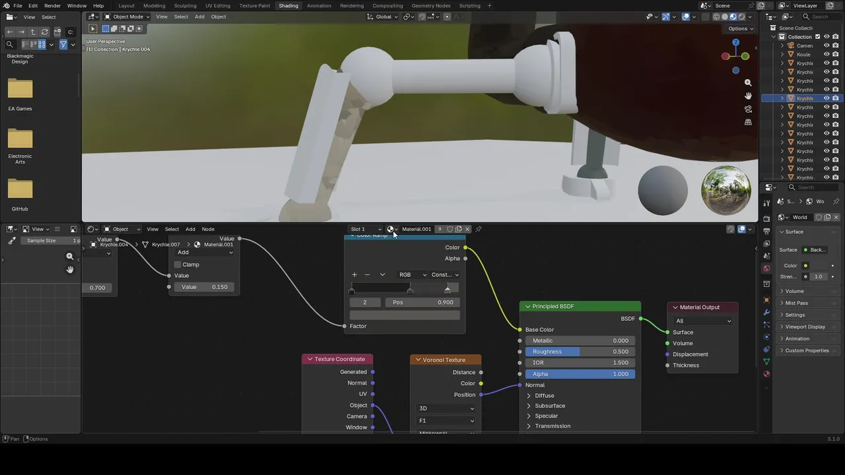
Task: Open Material Output All target dropdown
Action: (x=702, y=321)
